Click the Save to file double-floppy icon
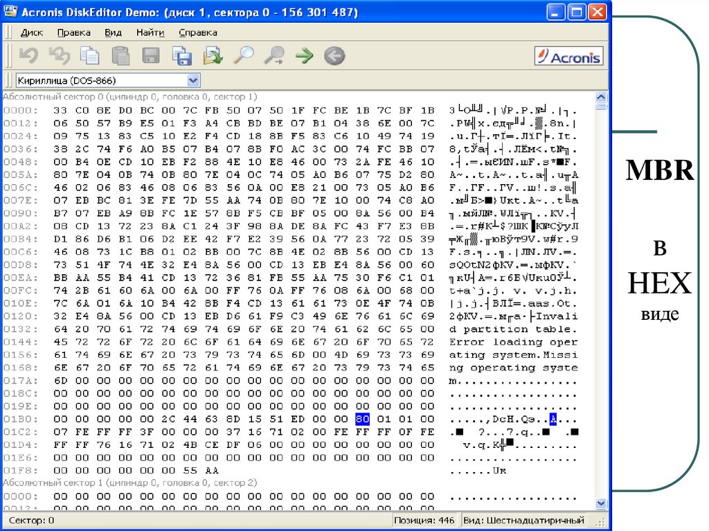The image size is (709, 531). tap(182, 55)
